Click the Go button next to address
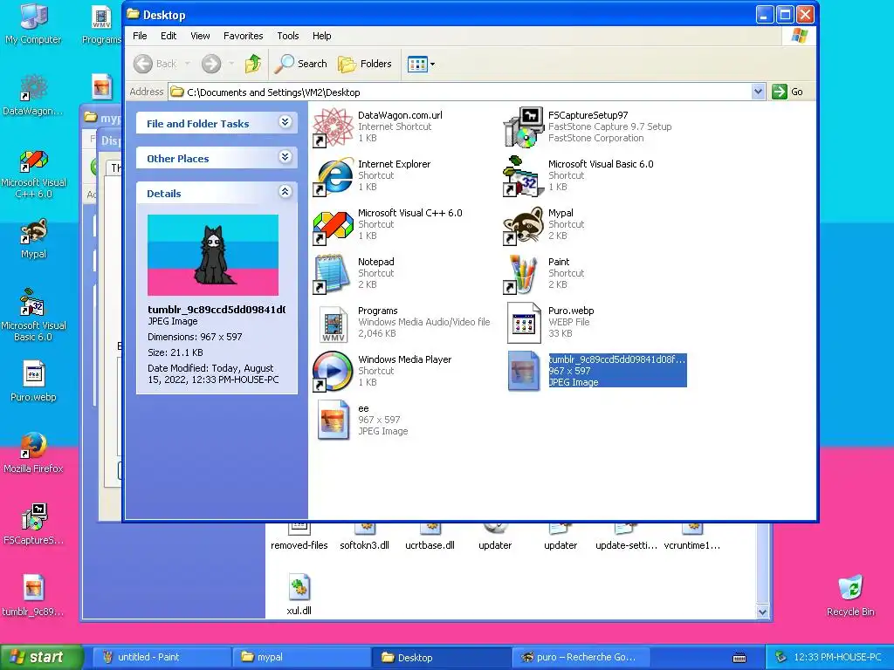 coord(788,92)
